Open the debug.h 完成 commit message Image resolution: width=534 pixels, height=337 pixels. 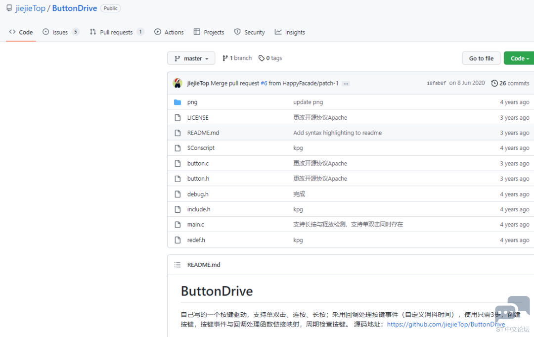click(x=299, y=194)
